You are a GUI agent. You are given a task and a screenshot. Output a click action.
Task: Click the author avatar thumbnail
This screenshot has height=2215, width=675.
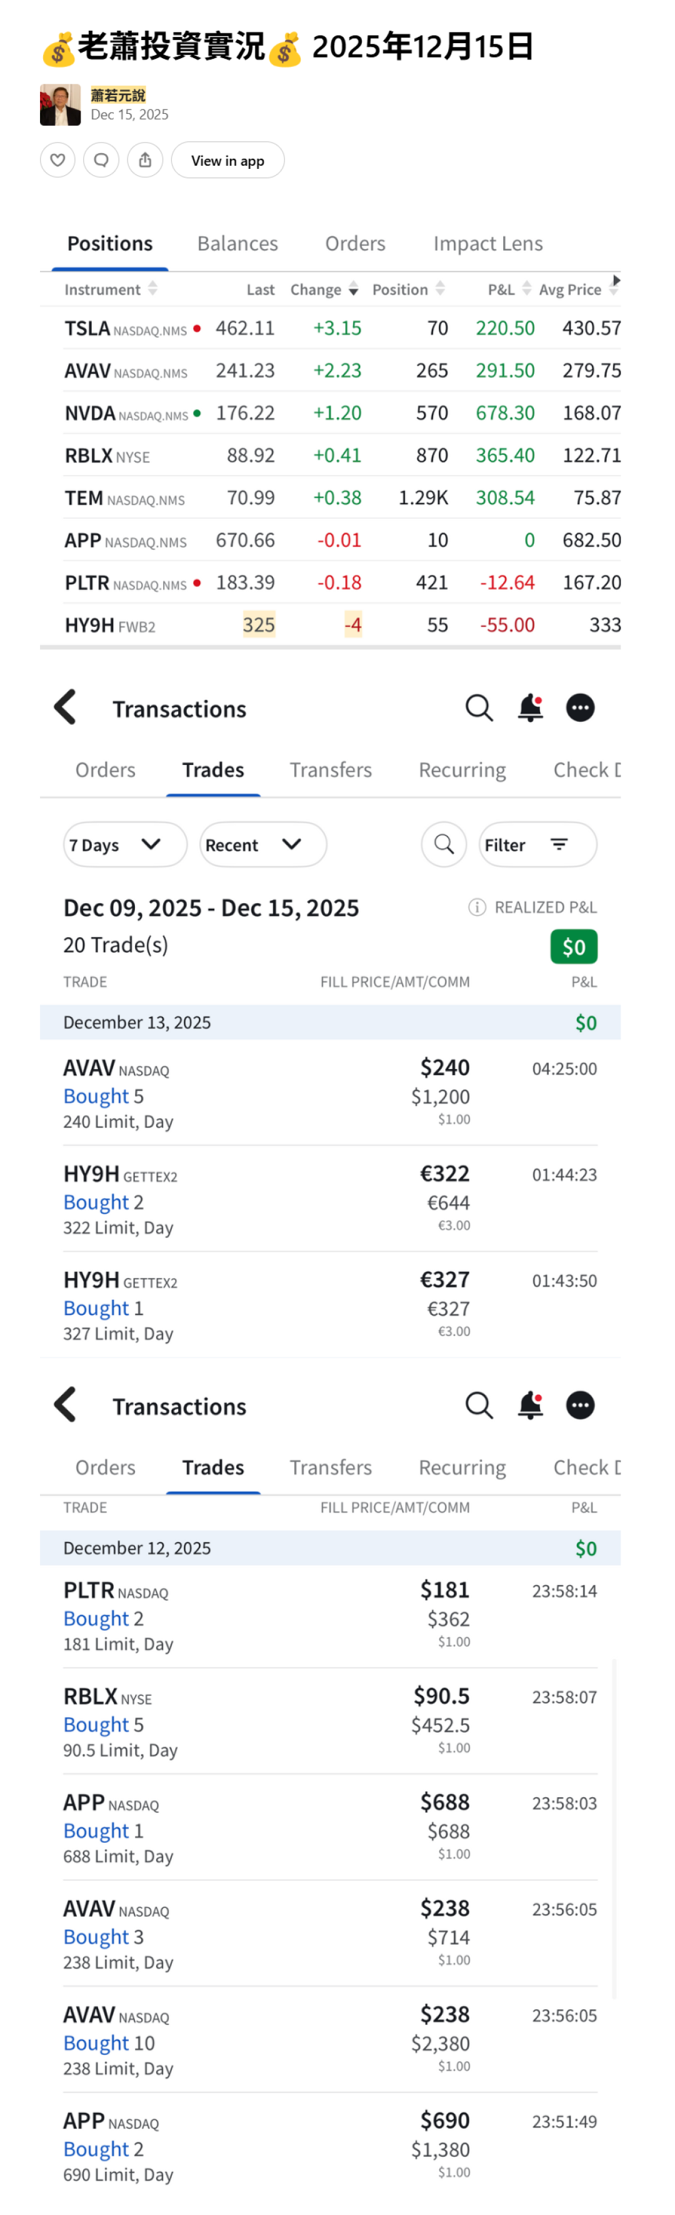[60, 105]
